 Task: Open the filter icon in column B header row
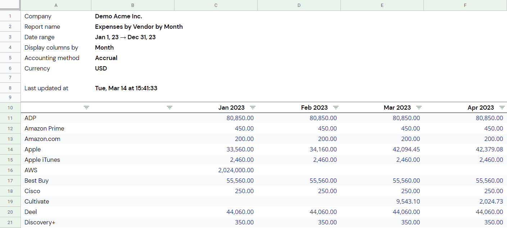169,108
